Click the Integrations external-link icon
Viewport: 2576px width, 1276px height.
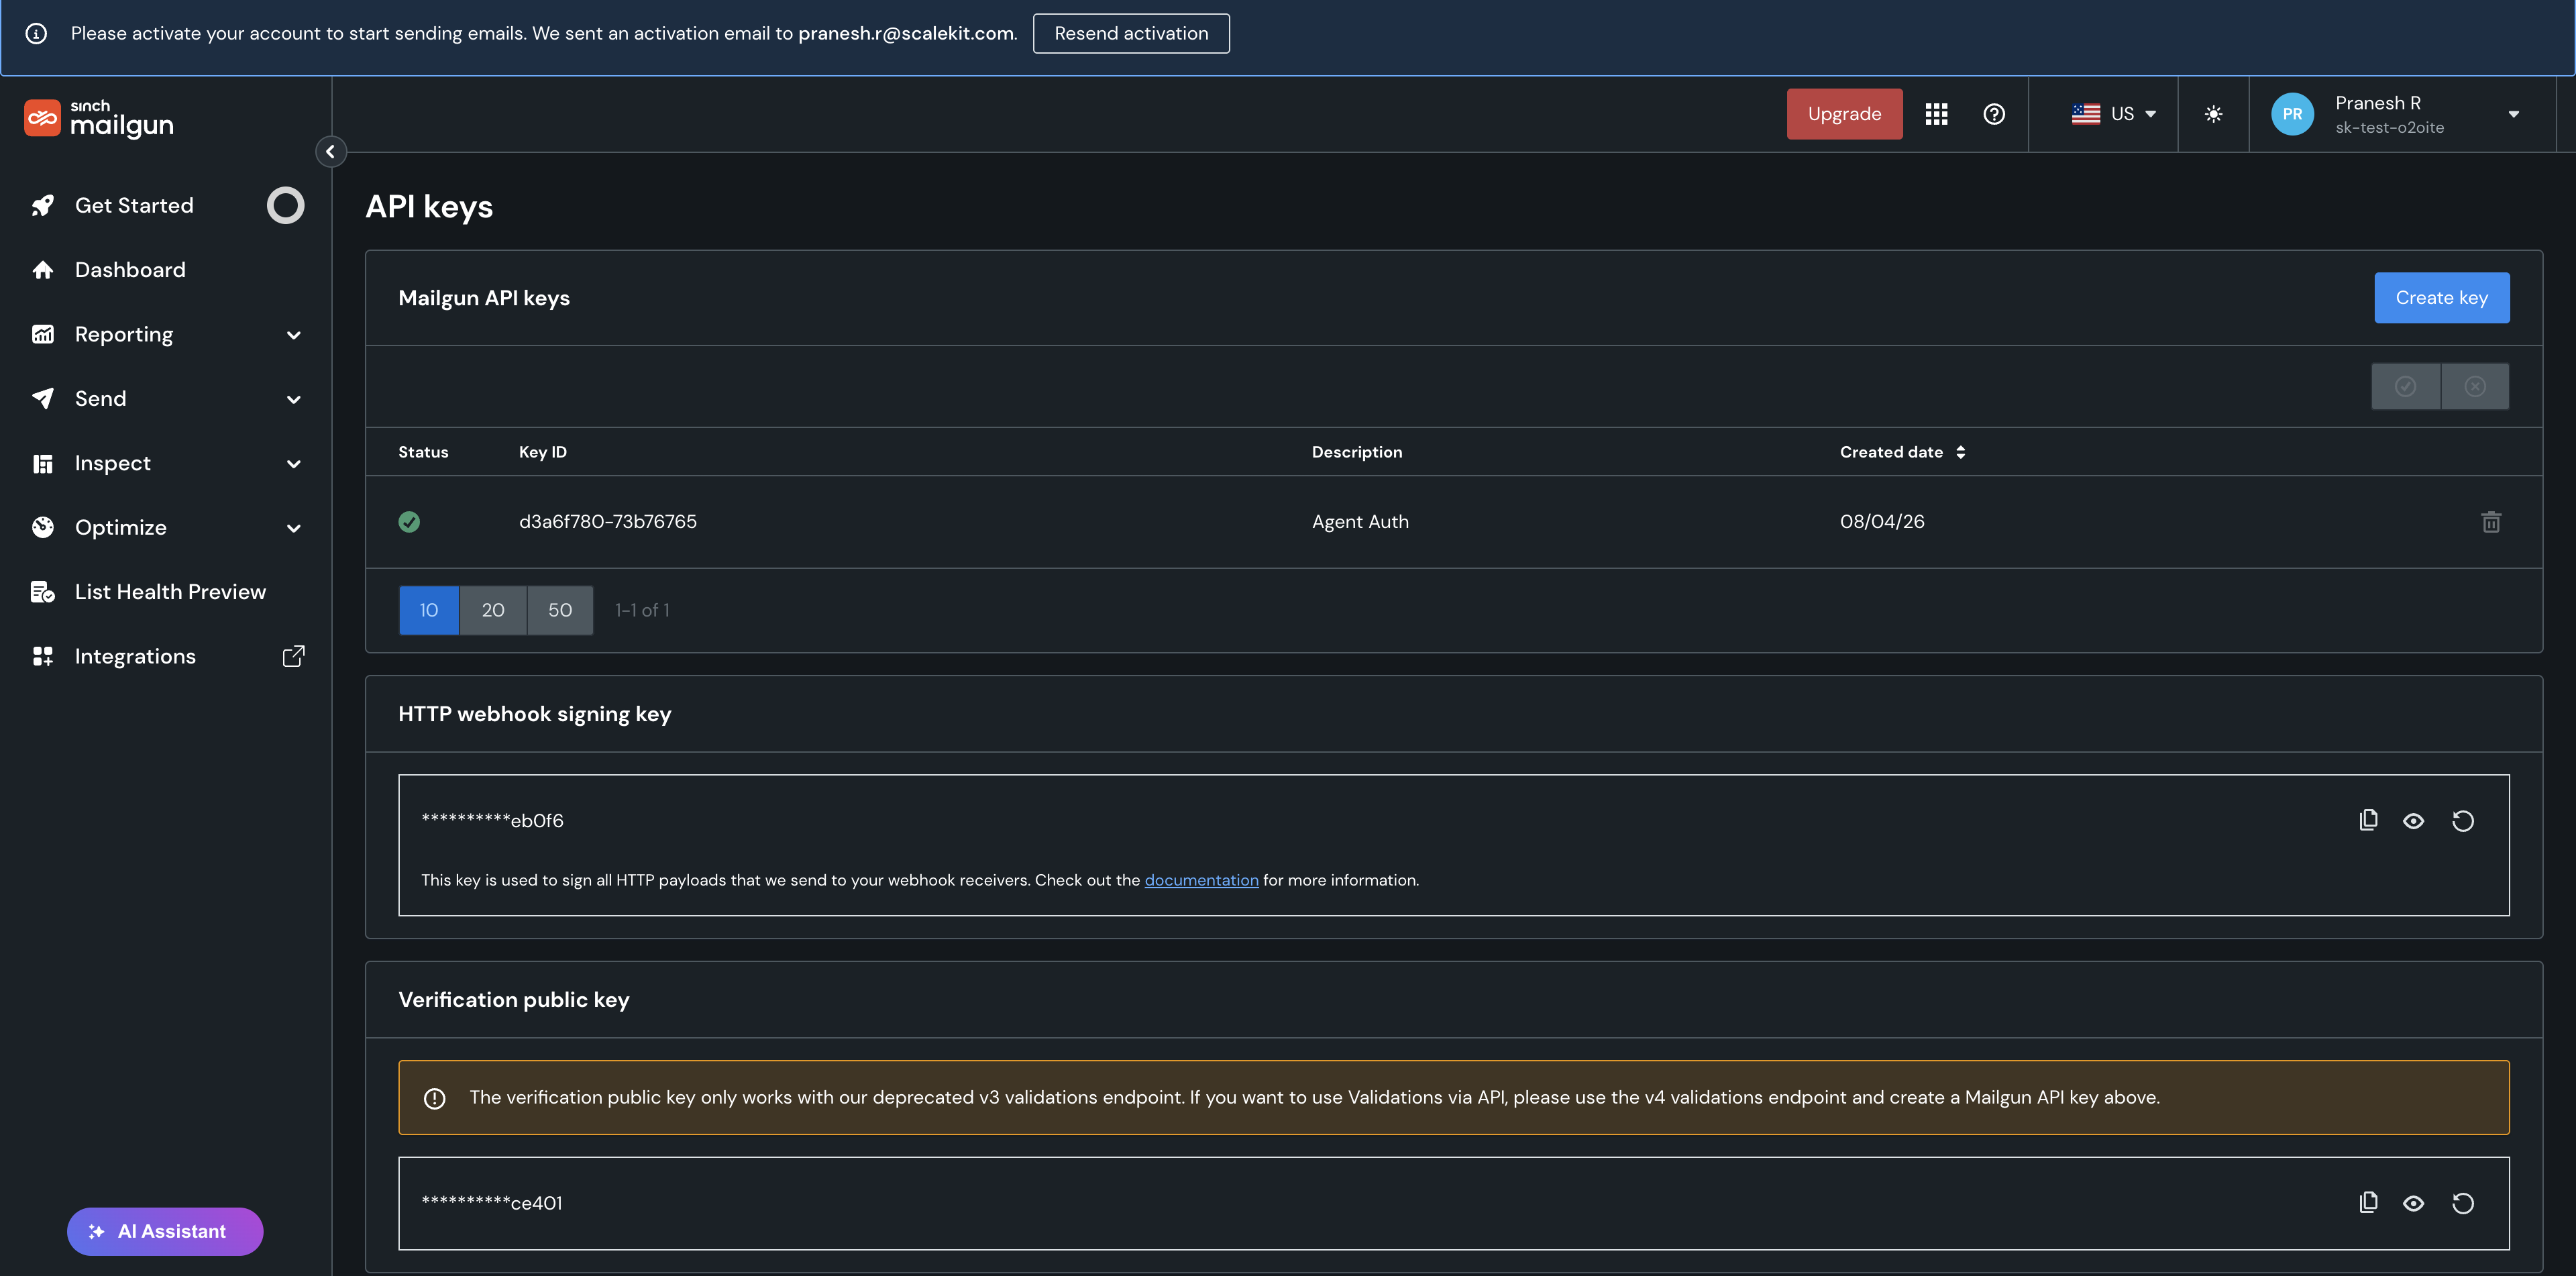[x=293, y=657]
